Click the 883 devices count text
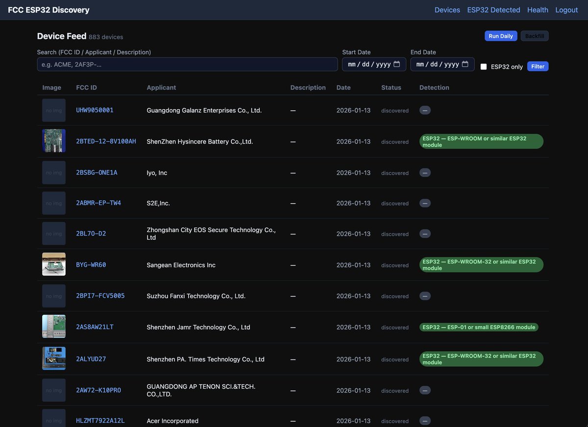 pyautogui.click(x=106, y=37)
